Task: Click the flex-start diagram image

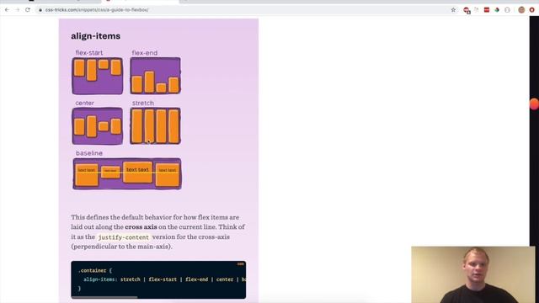Action: (98, 76)
